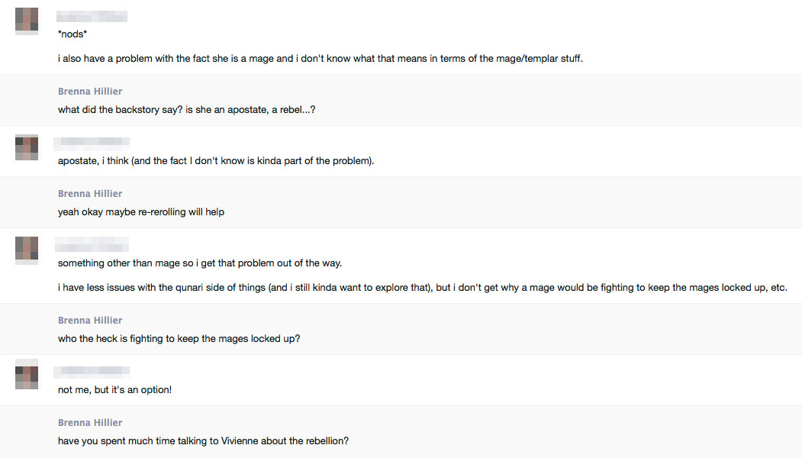Image resolution: width=802 pixels, height=458 pixels.
Task: Select the message asking about talking to Vivienne
Action: point(203,441)
